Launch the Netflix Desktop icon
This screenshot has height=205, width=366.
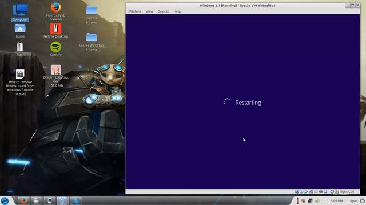[56, 30]
